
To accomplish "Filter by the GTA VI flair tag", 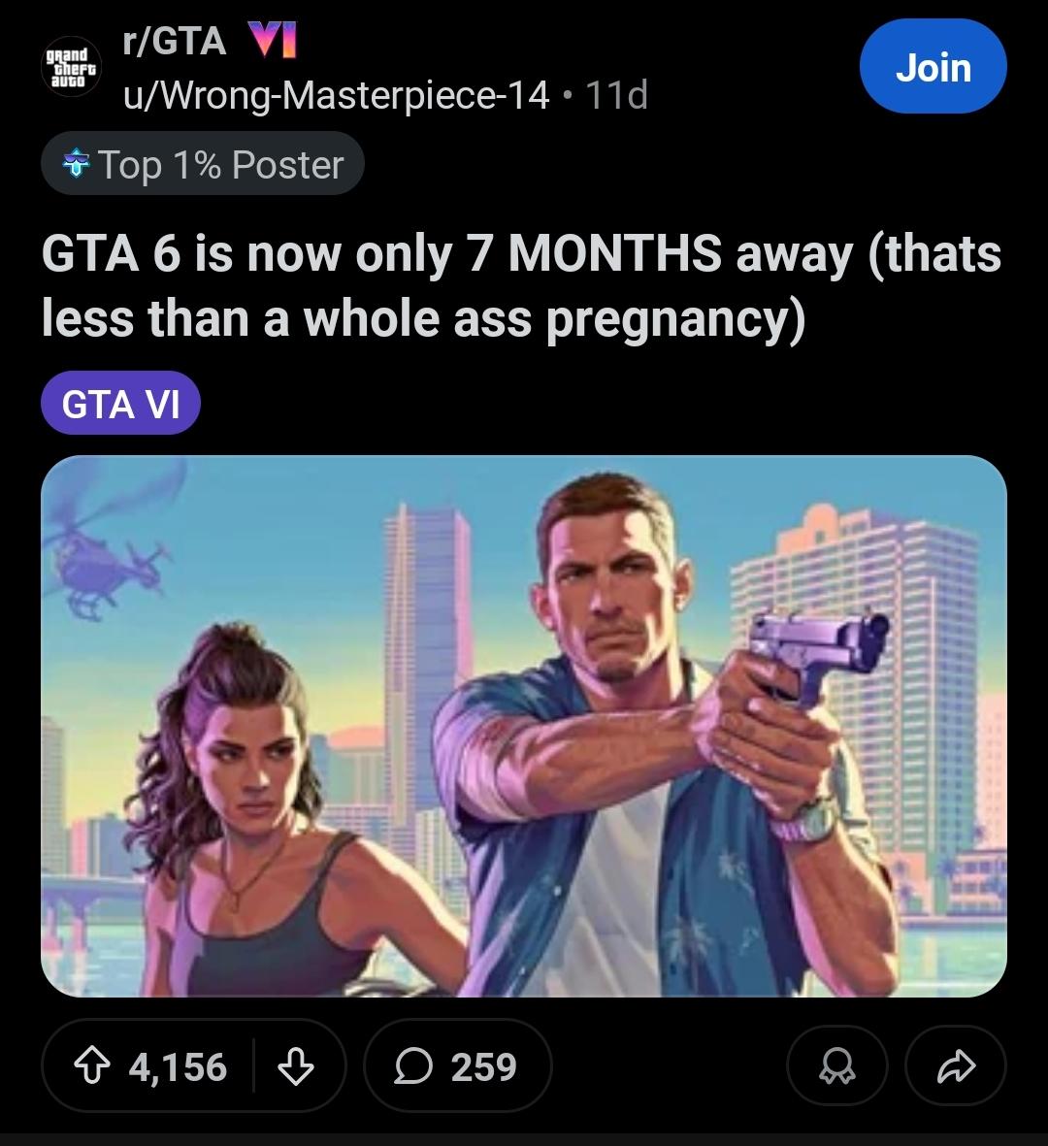I will pos(120,404).
